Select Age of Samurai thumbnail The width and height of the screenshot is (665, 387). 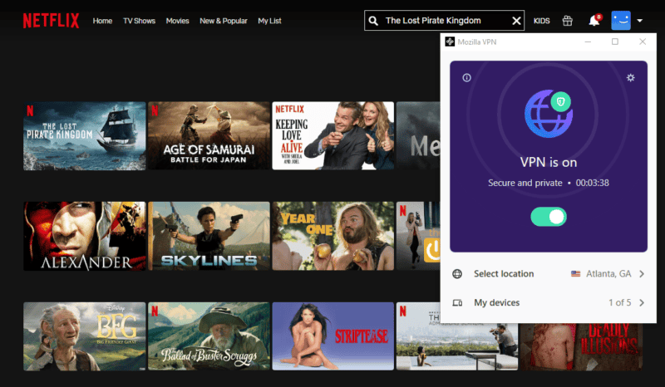coord(209,135)
